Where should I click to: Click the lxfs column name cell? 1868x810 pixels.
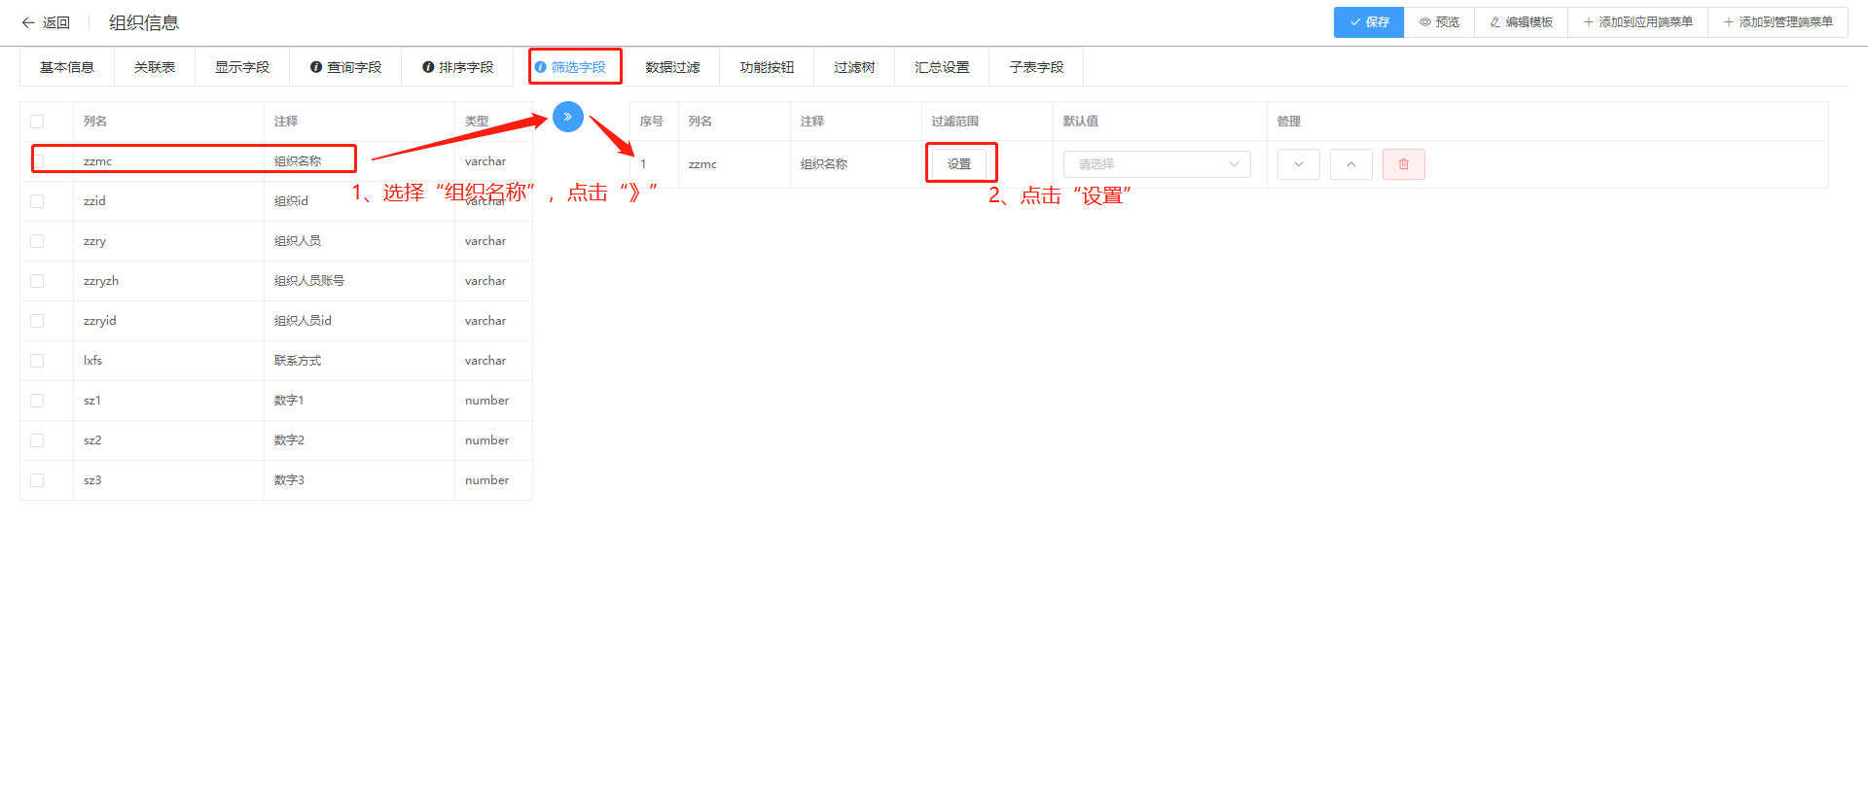(168, 361)
